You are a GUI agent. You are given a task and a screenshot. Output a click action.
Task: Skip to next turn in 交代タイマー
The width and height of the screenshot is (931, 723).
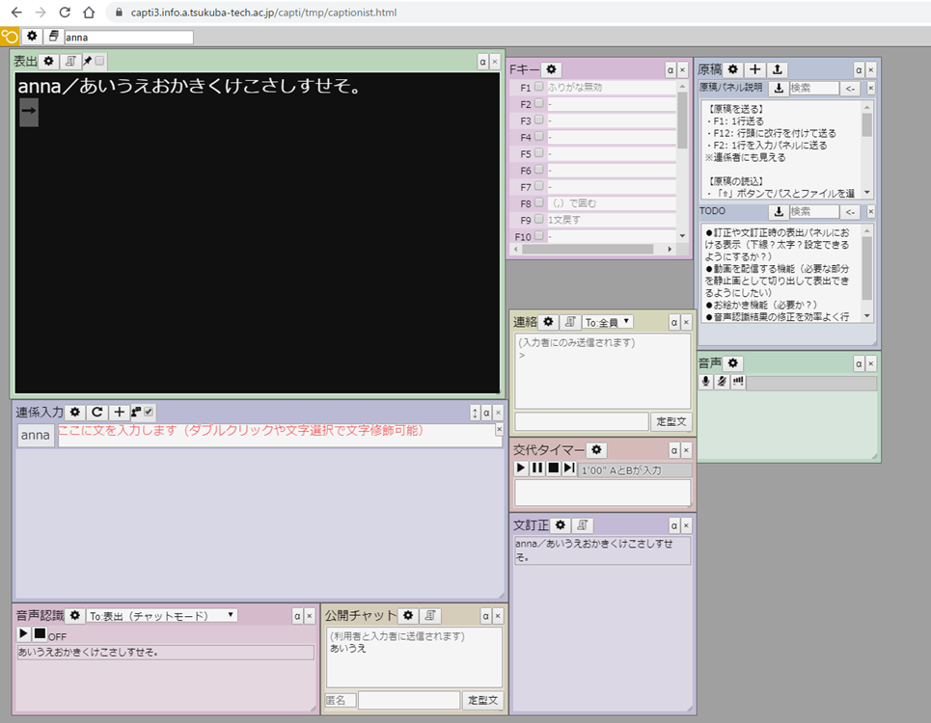(569, 468)
